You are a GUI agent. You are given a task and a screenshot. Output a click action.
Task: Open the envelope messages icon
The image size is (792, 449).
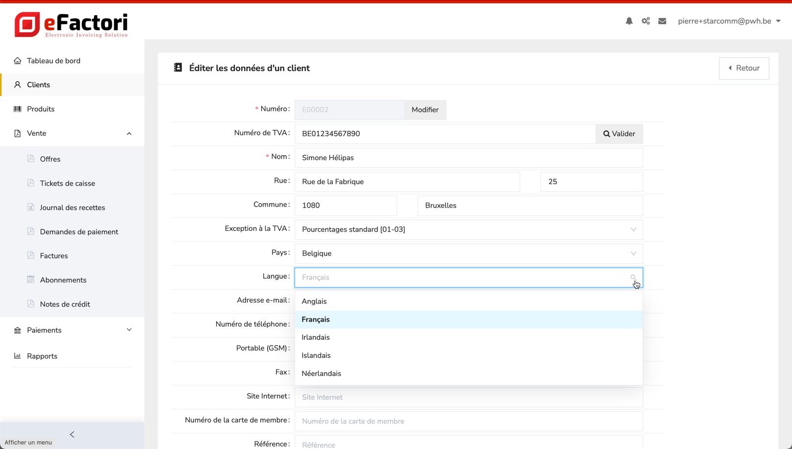coord(662,21)
